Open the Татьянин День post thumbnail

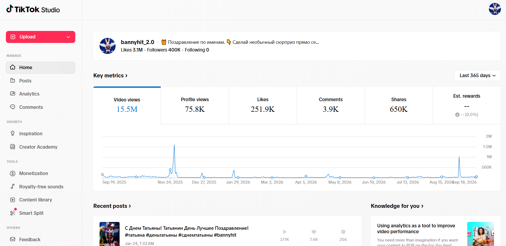coord(109,234)
